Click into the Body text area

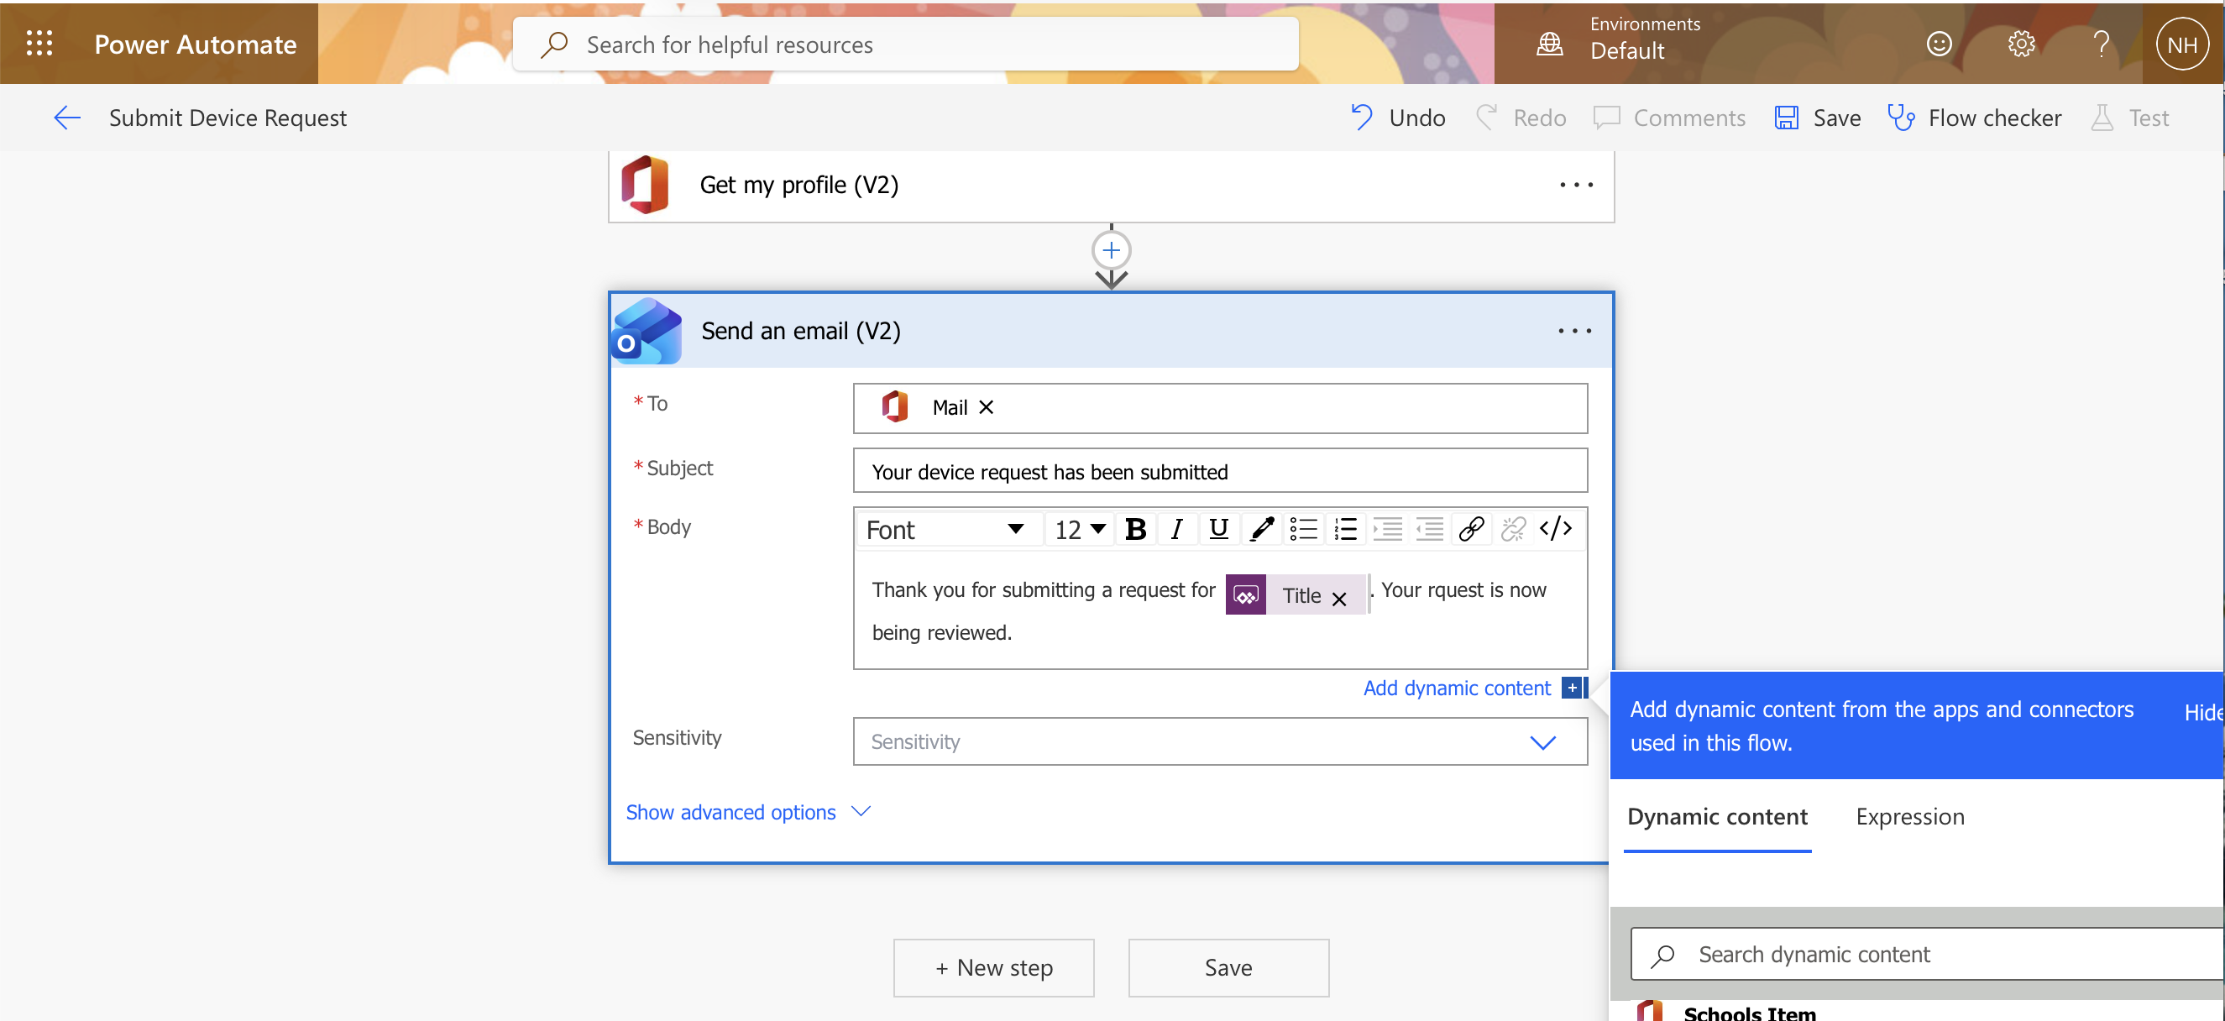pos(1220,611)
